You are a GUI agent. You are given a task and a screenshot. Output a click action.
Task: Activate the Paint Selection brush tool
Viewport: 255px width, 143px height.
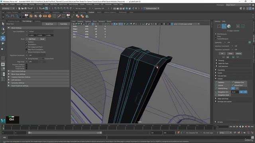(3, 33)
